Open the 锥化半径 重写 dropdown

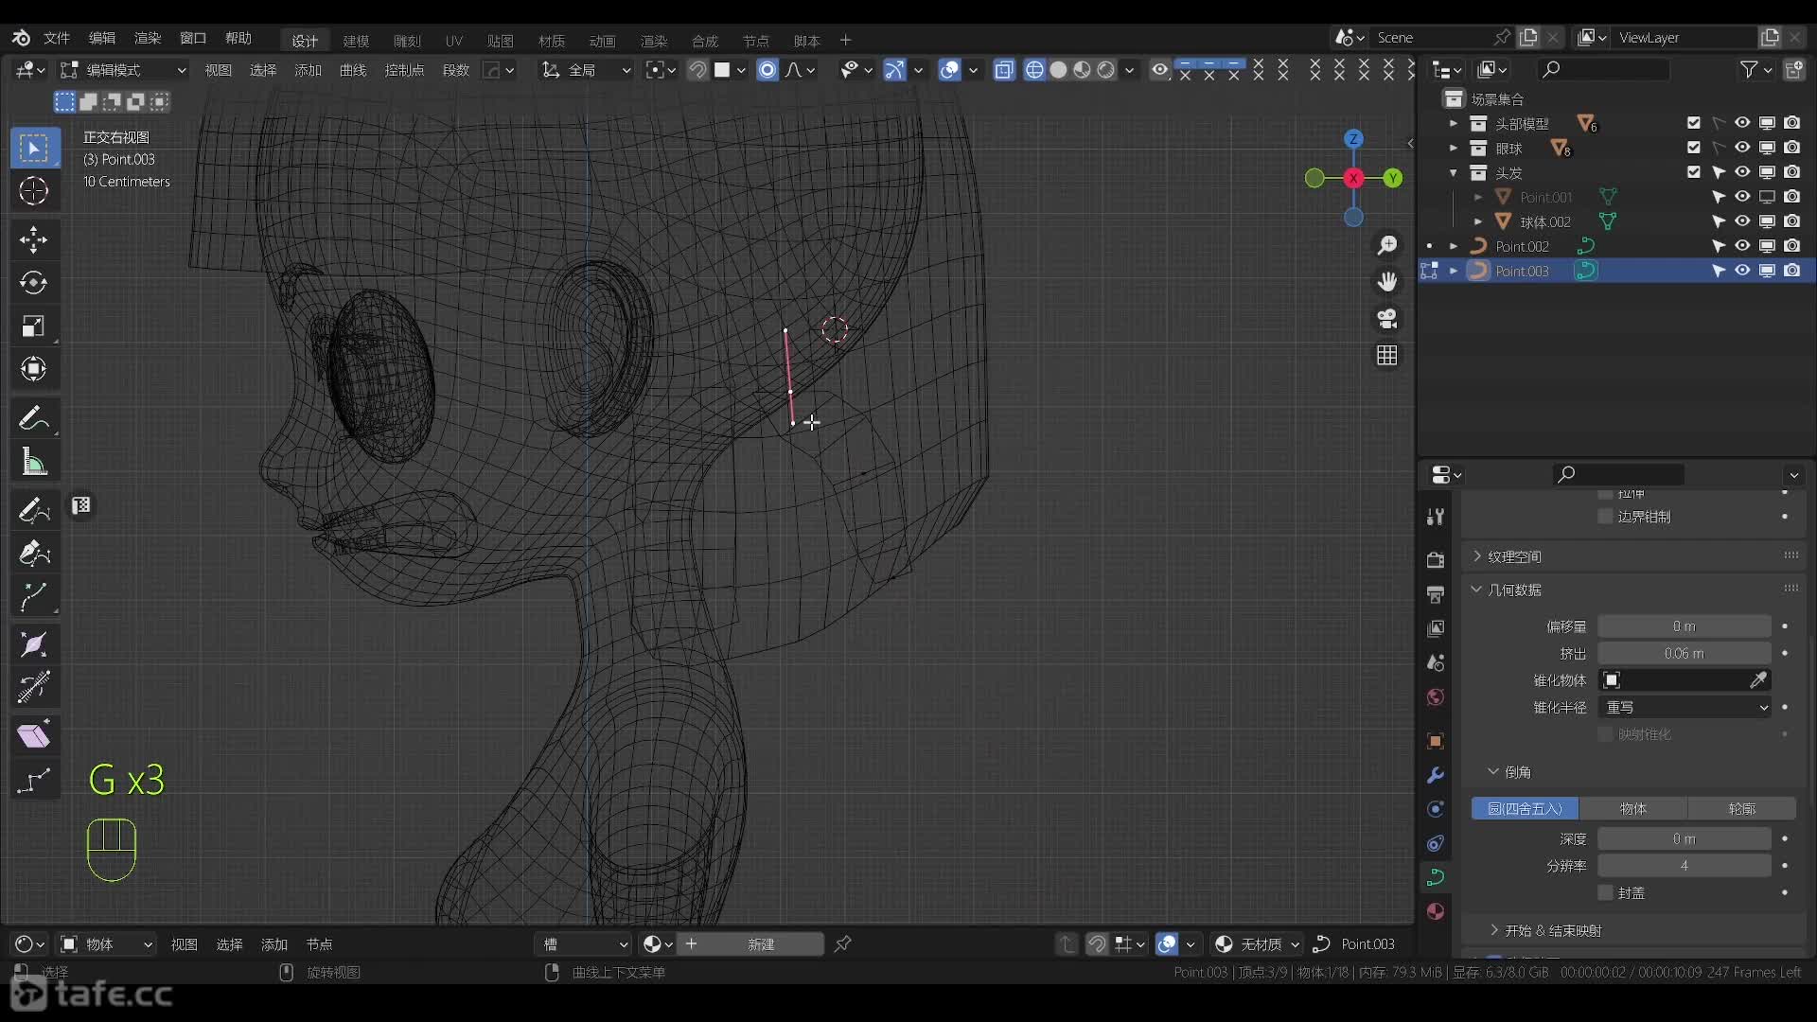pos(1685,708)
